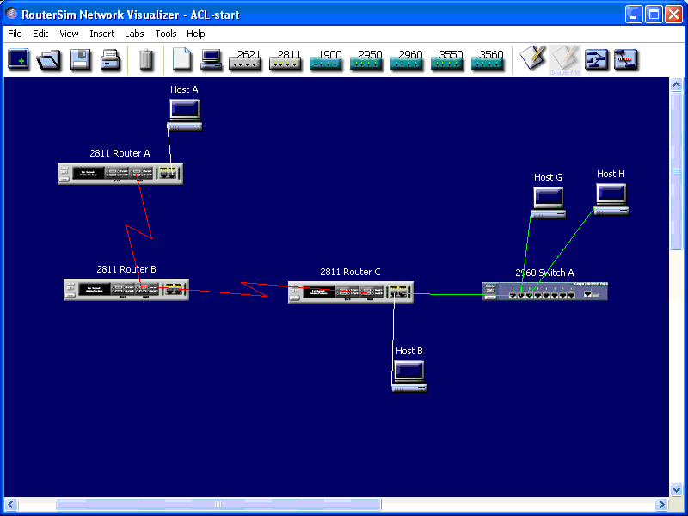Select Host B computer on canvas
This screenshot has width=688, height=516.
click(x=409, y=376)
